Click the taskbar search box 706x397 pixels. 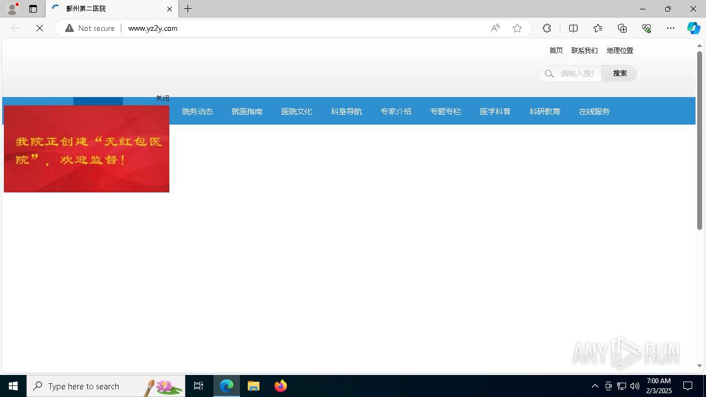106,386
